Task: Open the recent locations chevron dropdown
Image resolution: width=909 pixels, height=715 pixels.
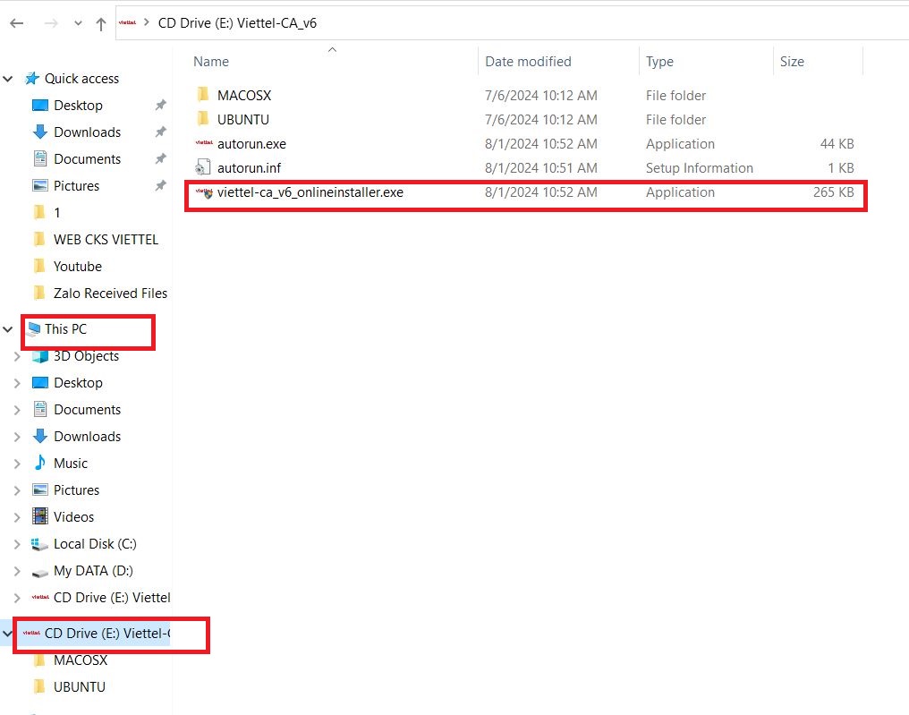Action: point(76,24)
